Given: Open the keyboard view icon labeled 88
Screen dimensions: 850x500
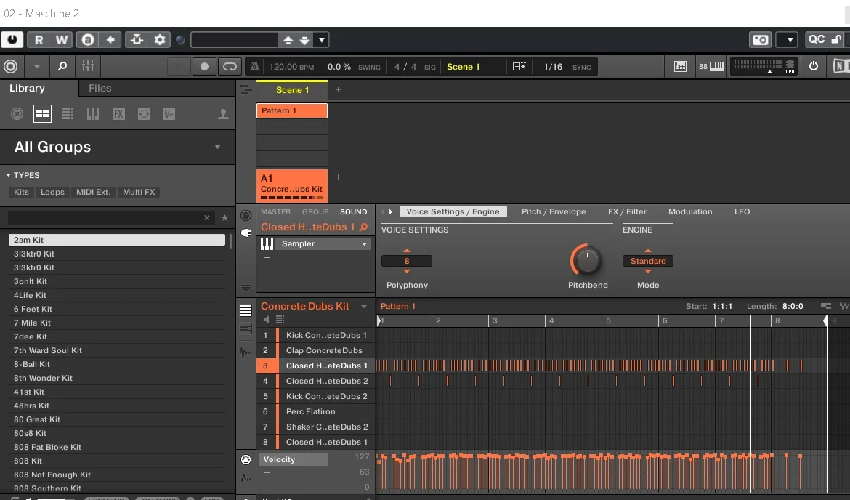Looking at the screenshot, I should point(711,66).
